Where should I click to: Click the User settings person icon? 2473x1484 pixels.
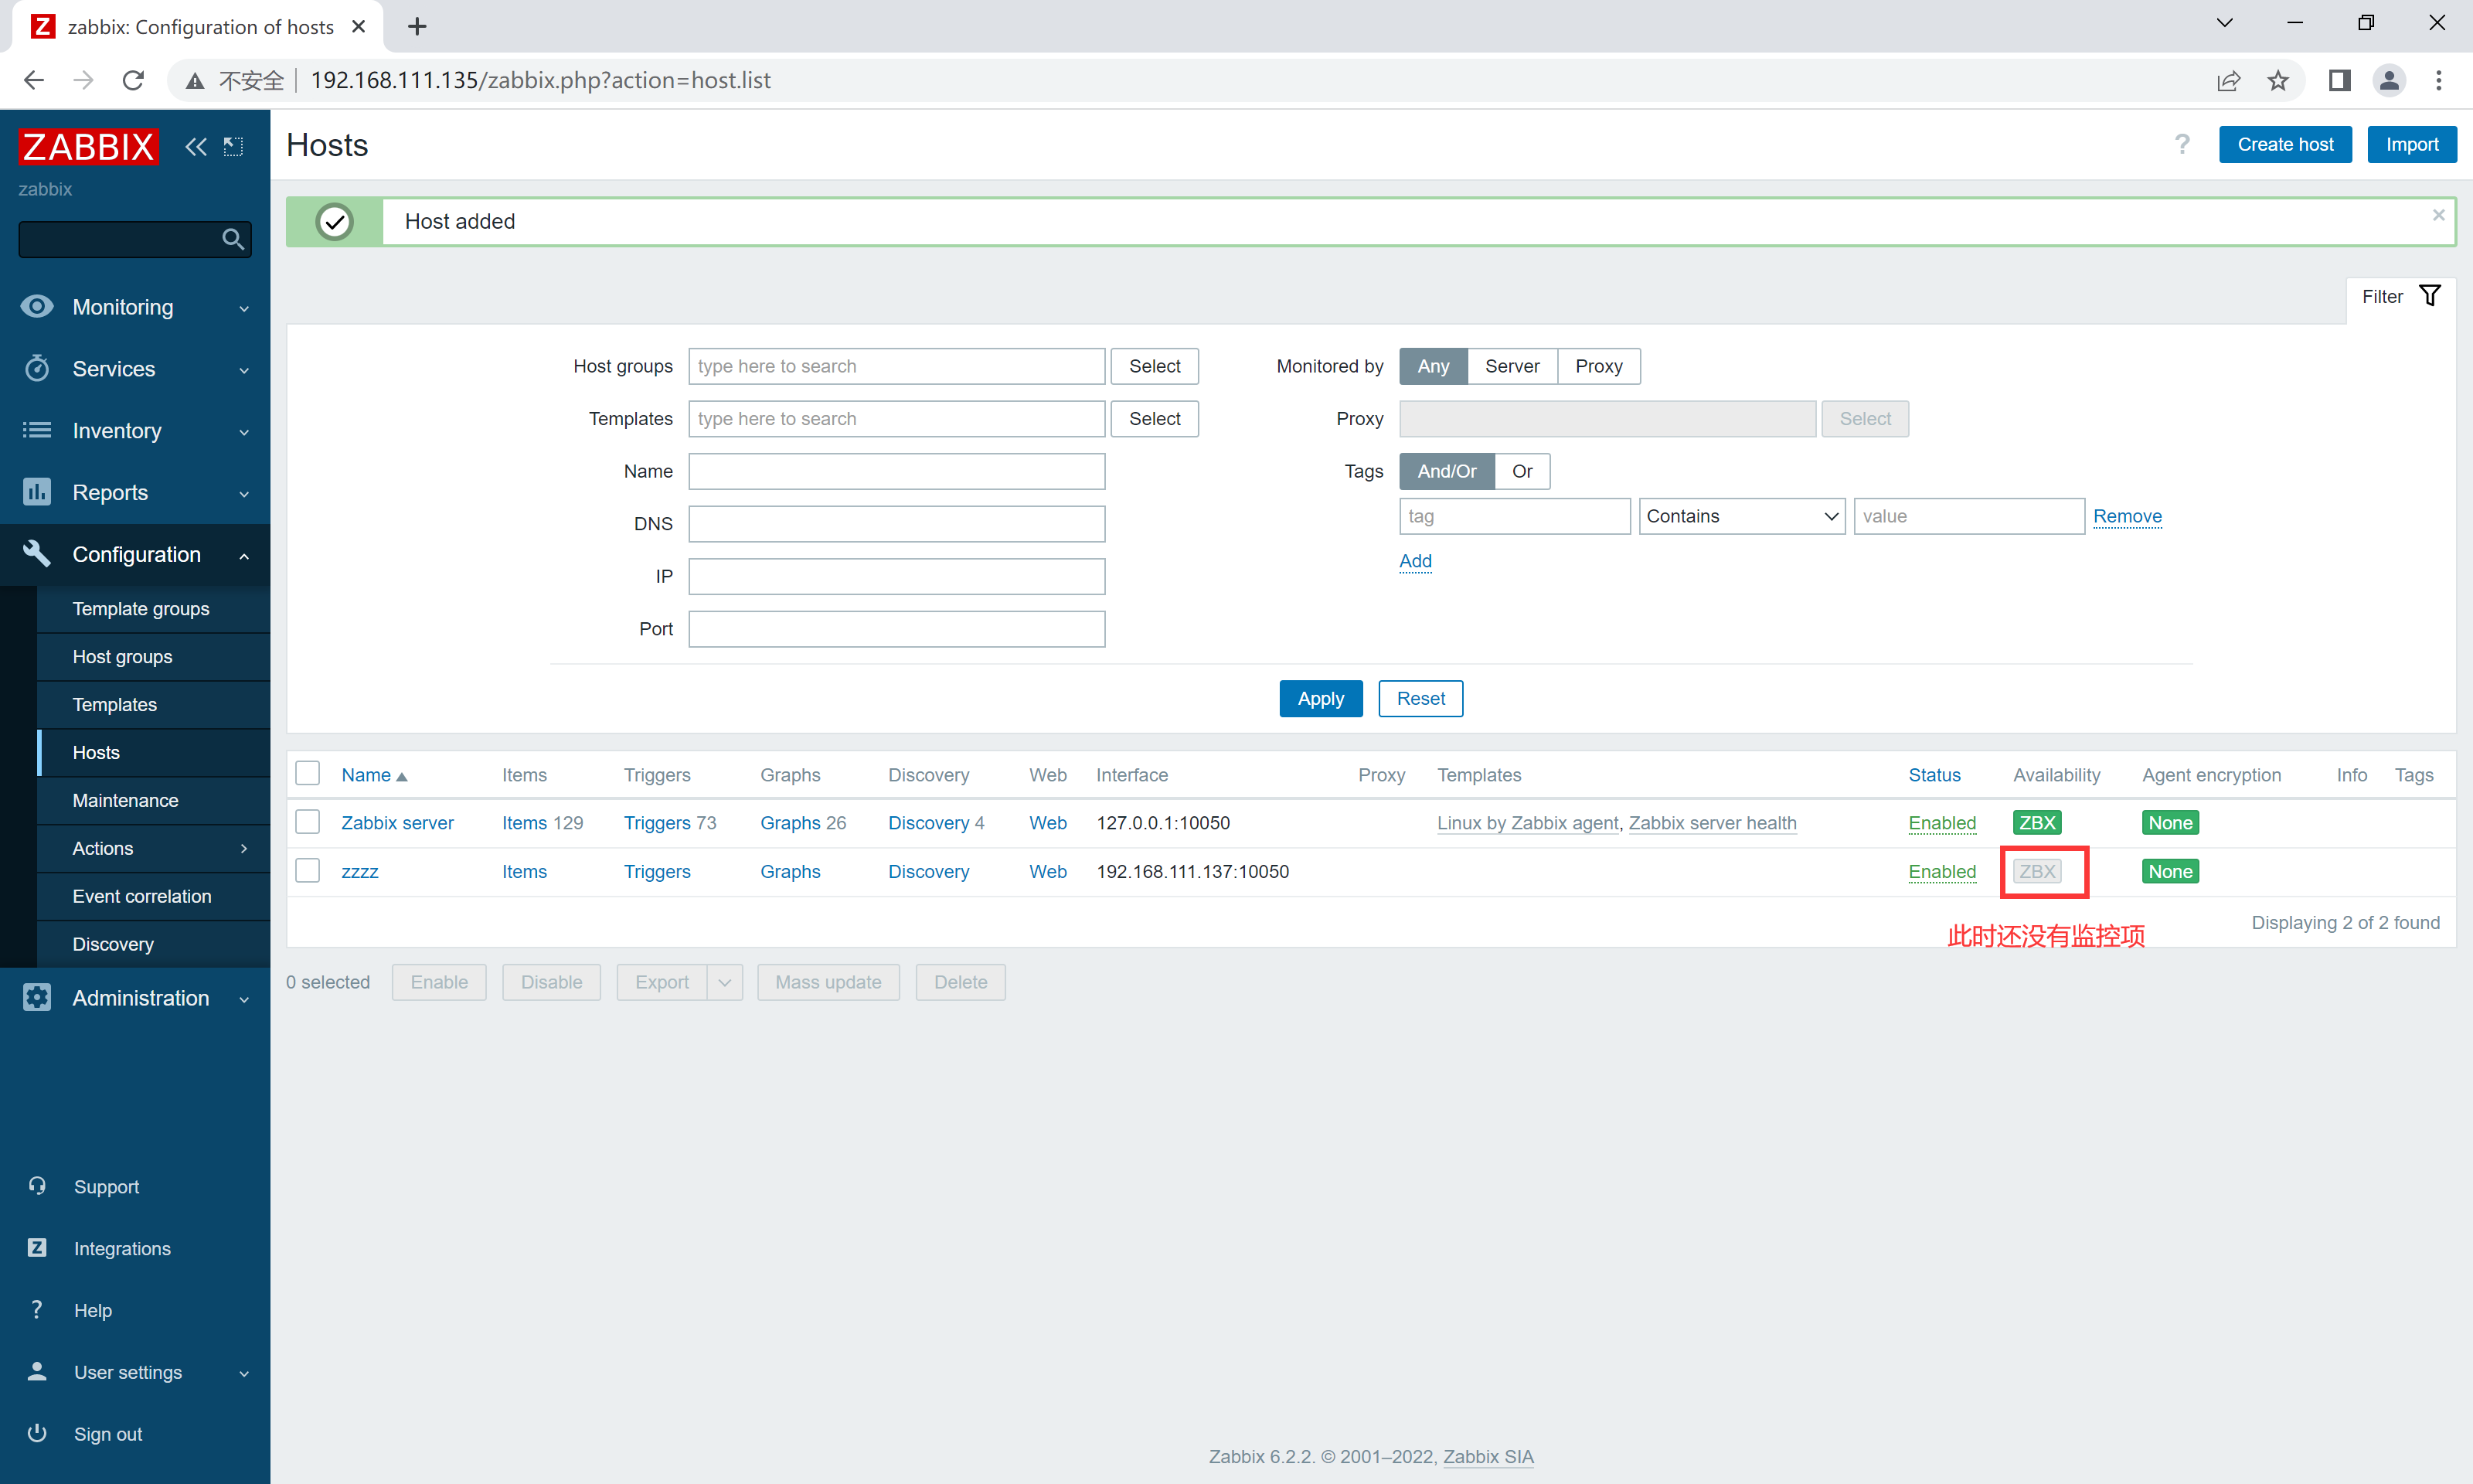pos(37,1371)
